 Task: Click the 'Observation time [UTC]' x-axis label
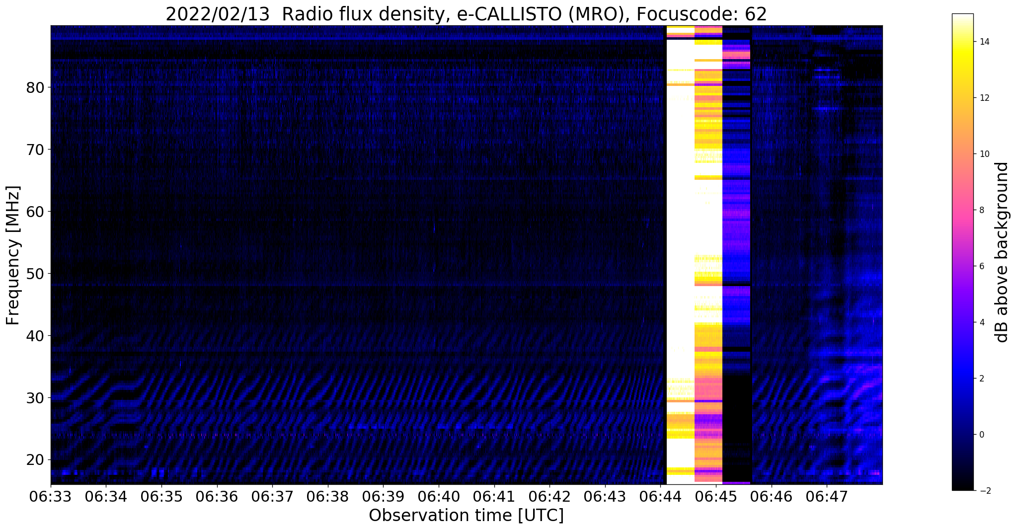tap(466, 516)
